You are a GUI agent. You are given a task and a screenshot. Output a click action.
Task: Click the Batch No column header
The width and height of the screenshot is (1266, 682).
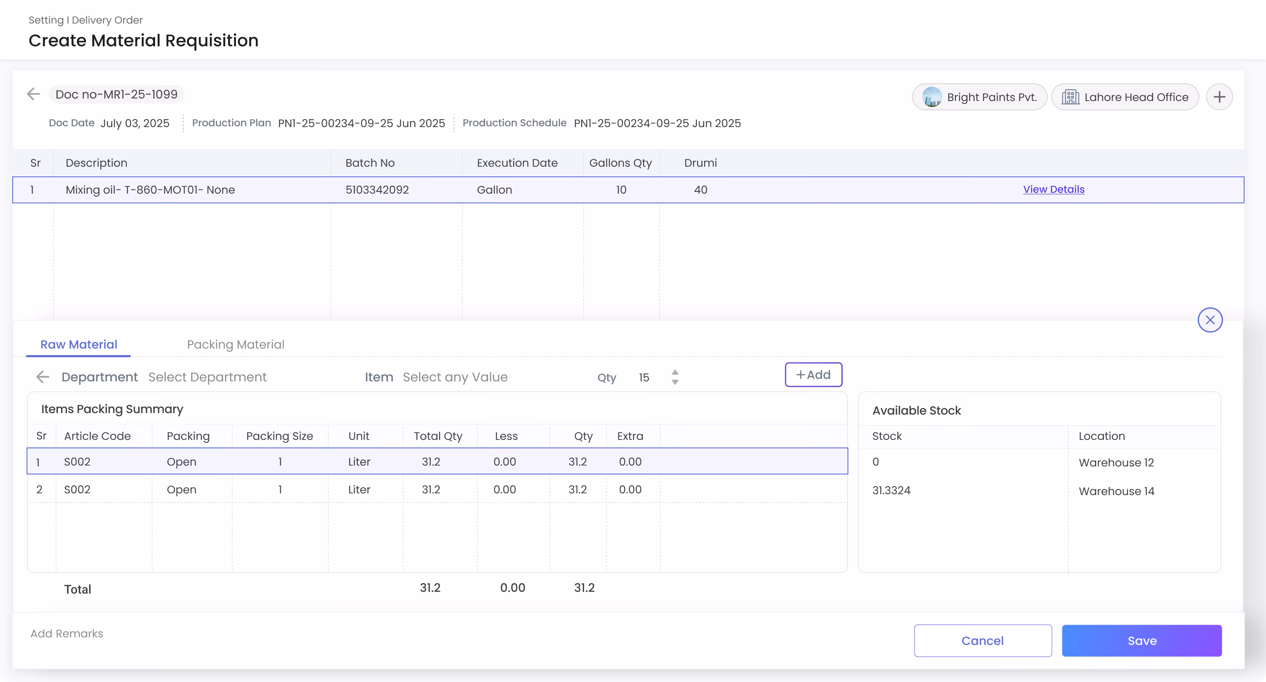[370, 163]
